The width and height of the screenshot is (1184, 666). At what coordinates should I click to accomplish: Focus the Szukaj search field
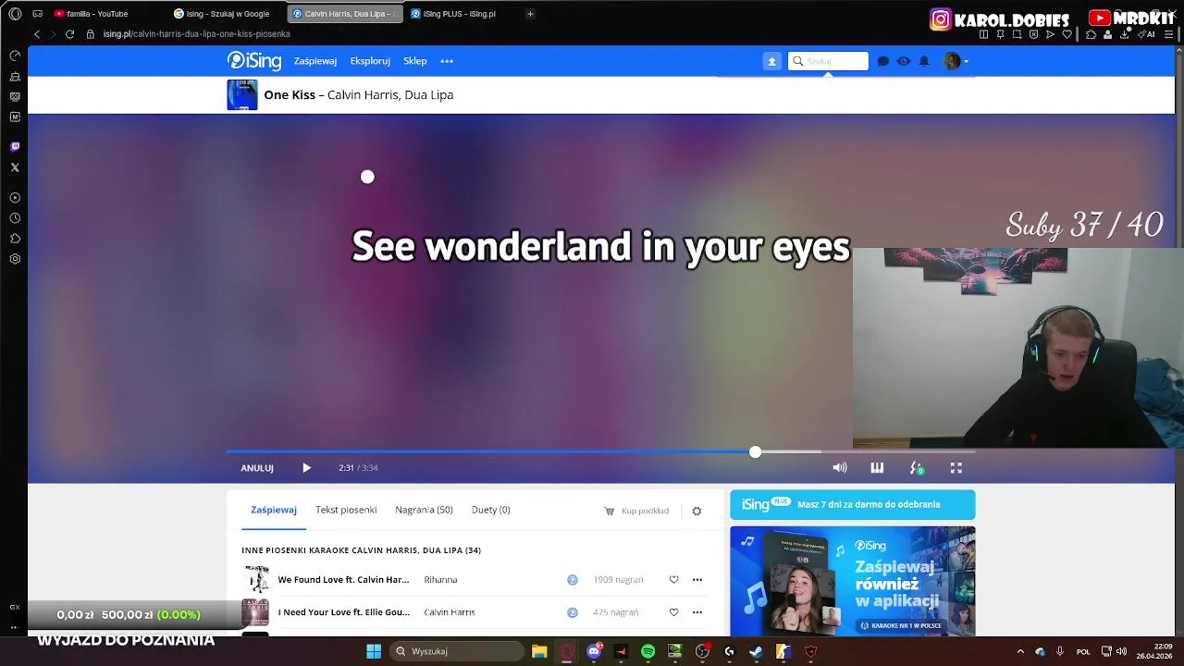click(829, 61)
